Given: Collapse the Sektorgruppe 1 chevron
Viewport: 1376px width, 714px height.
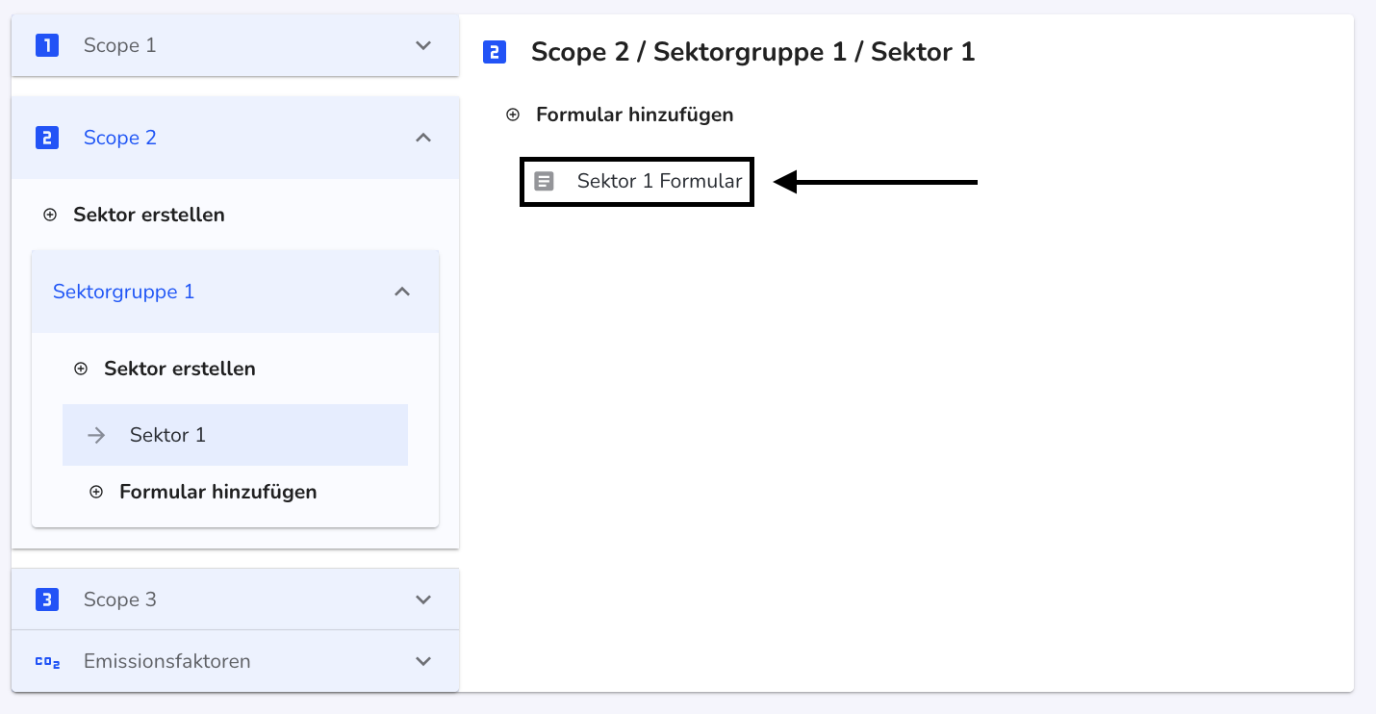Looking at the screenshot, I should point(402,292).
